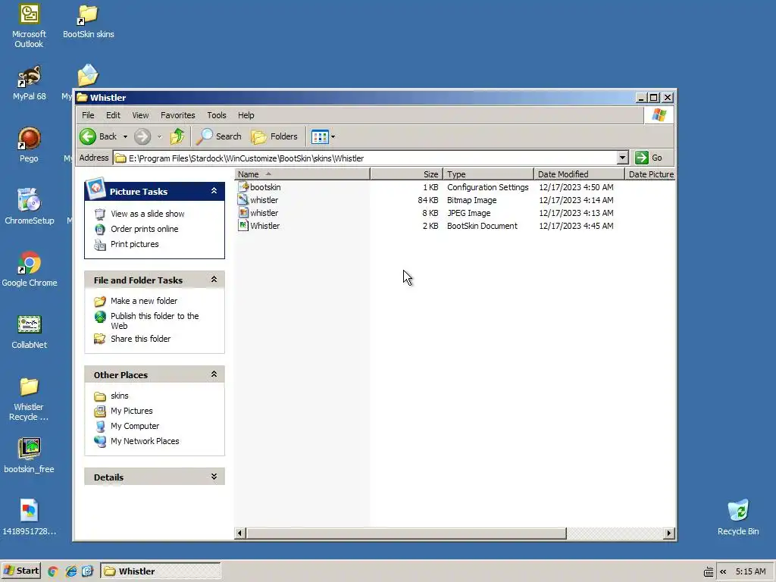Collapse the Picture Tasks panel
Image resolution: width=776 pixels, height=582 pixels.
214,191
